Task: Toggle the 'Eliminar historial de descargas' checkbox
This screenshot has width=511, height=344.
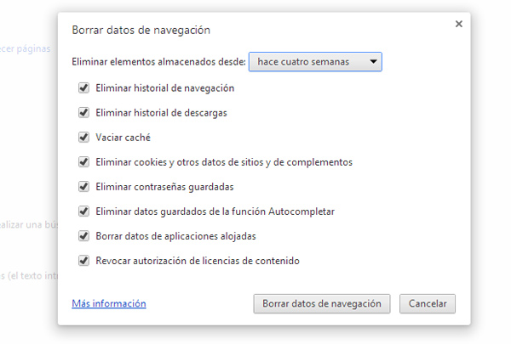Action: tap(83, 112)
